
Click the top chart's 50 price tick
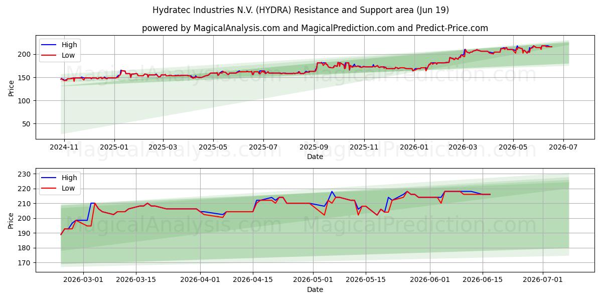tap(27, 124)
